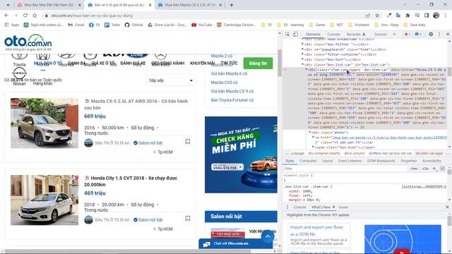Click the red error count badge
Screen dimensions: 452x254
(407, 34)
